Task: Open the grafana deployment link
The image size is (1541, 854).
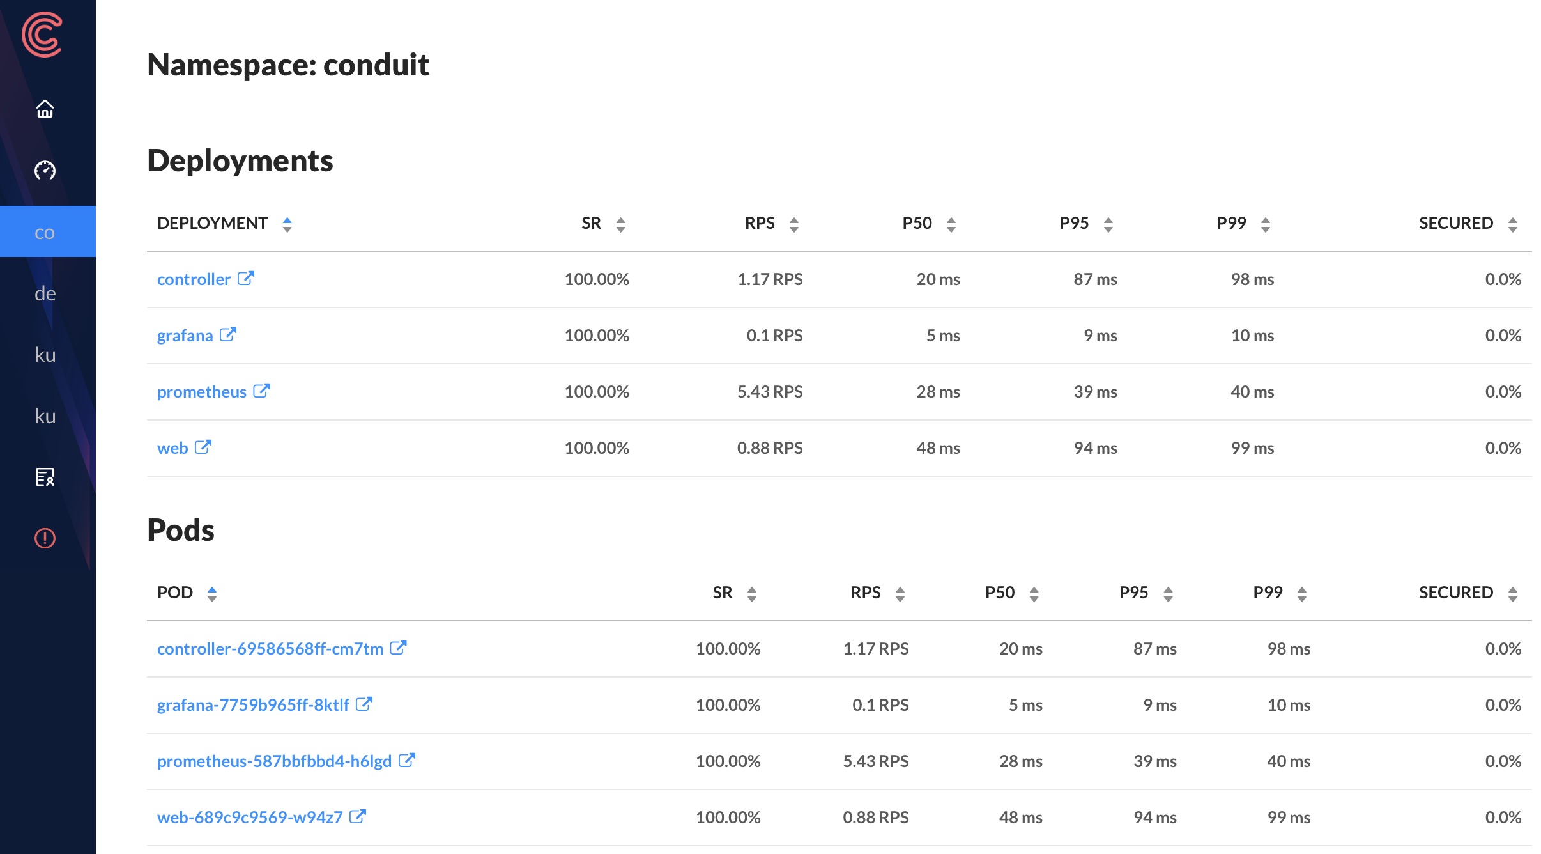Action: pyautogui.click(x=185, y=336)
